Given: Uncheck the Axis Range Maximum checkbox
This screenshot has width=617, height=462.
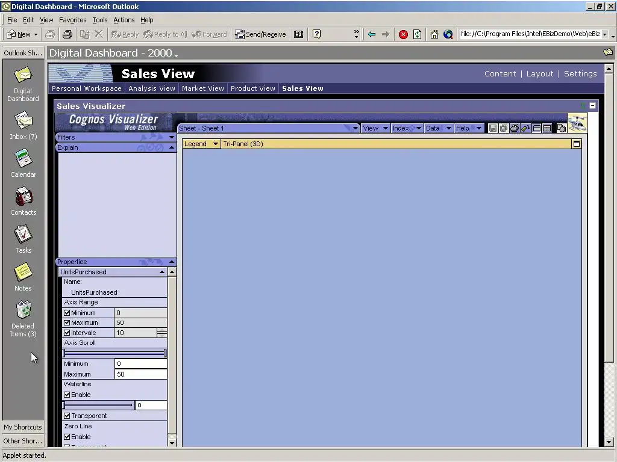Looking at the screenshot, I should point(67,322).
